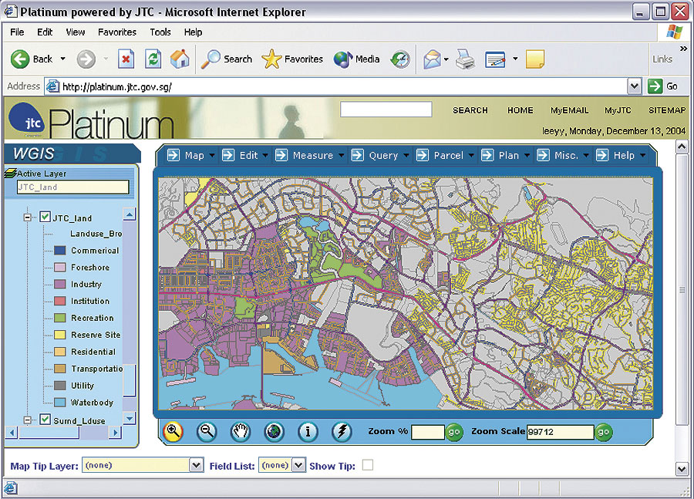694x499 pixels.
Task: Click the status bar page icon
Action: pos(10,488)
